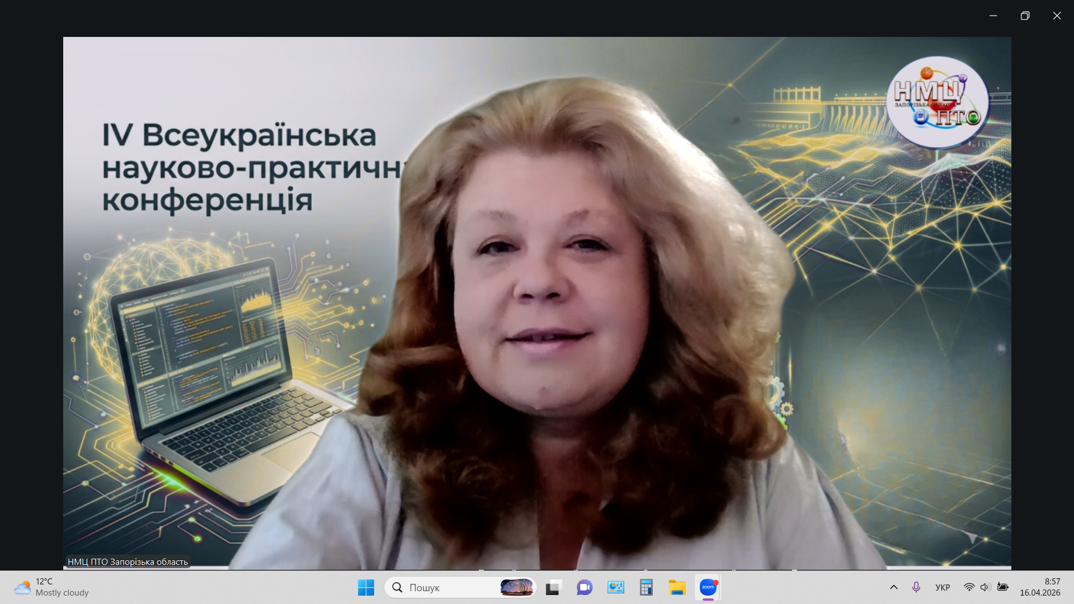Open File Explorer from the taskbar
This screenshot has height=604, width=1074.
[677, 587]
